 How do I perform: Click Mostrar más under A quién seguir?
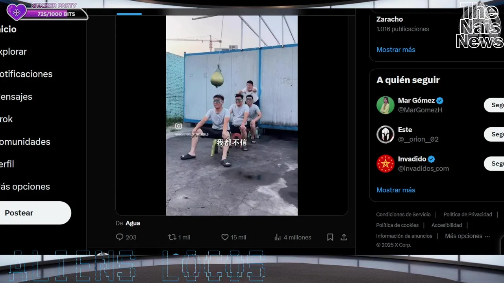(396, 190)
